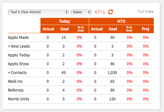Click the Appts Made row label
This screenshot has width=164, height=112.
[18, 37]
